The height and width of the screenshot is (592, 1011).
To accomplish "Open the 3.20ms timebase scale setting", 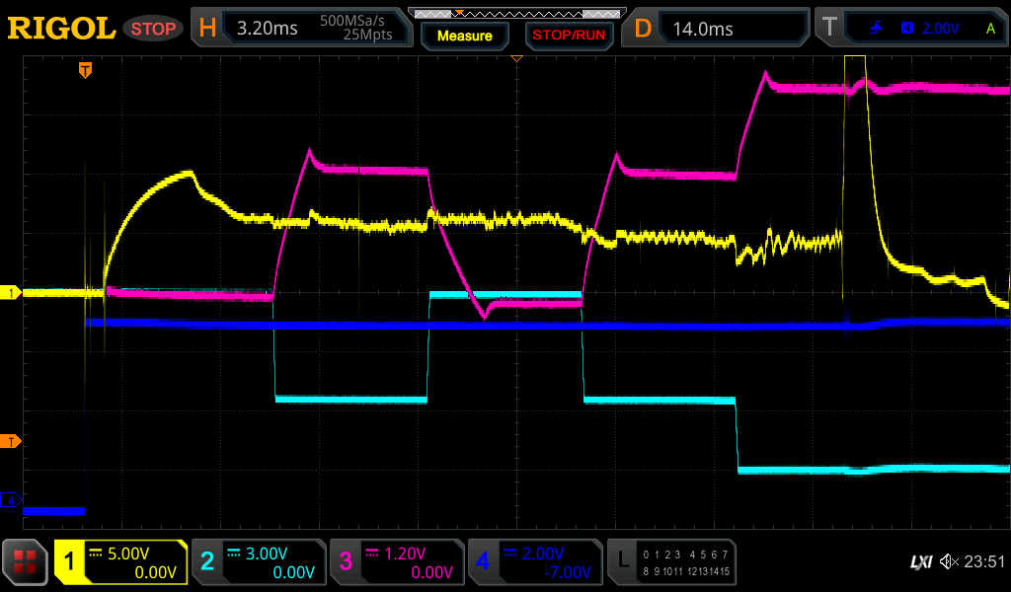I will tap(268, 29).
